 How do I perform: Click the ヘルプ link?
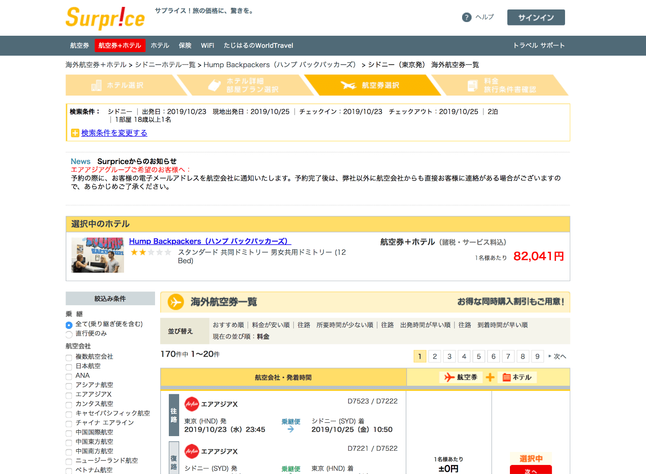[x=484, y=17]
